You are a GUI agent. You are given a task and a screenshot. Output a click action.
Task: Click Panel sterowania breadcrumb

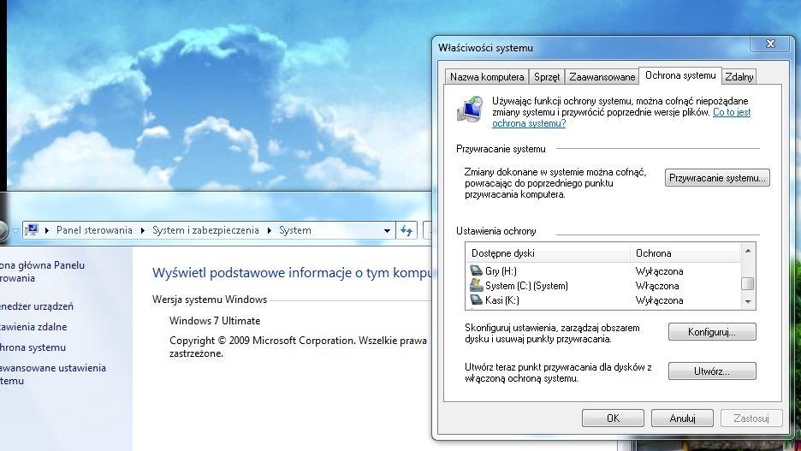[94, 230]
